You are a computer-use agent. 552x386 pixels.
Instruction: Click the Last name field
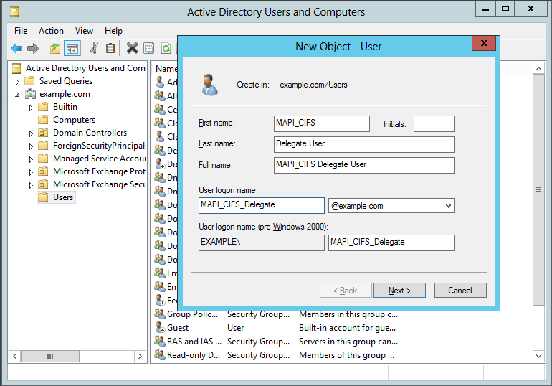click(x=364, y=144)
